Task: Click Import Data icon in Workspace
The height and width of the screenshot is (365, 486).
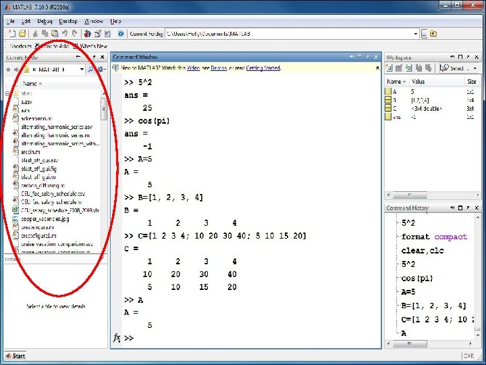Action: pyautogui.click(x=409, y=68)
